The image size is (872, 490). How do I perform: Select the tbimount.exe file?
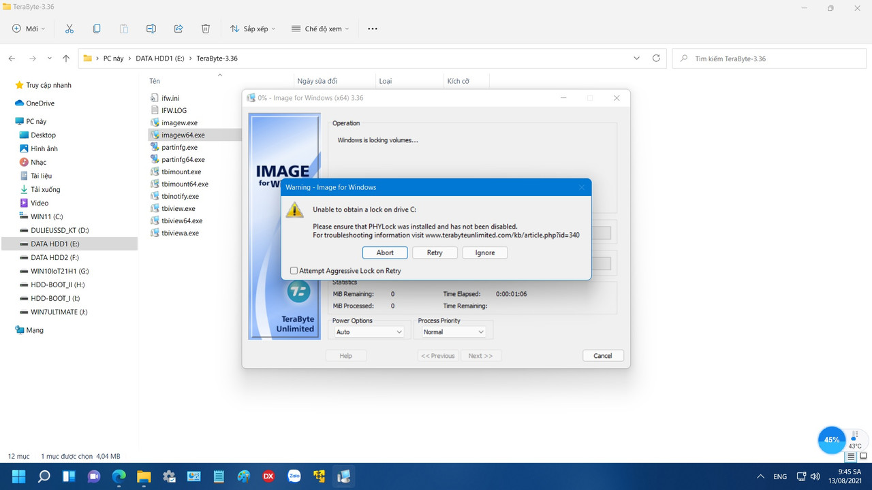181,171
